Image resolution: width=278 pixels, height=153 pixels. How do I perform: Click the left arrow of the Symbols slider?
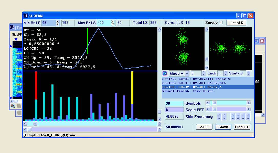tap(208, 103)
